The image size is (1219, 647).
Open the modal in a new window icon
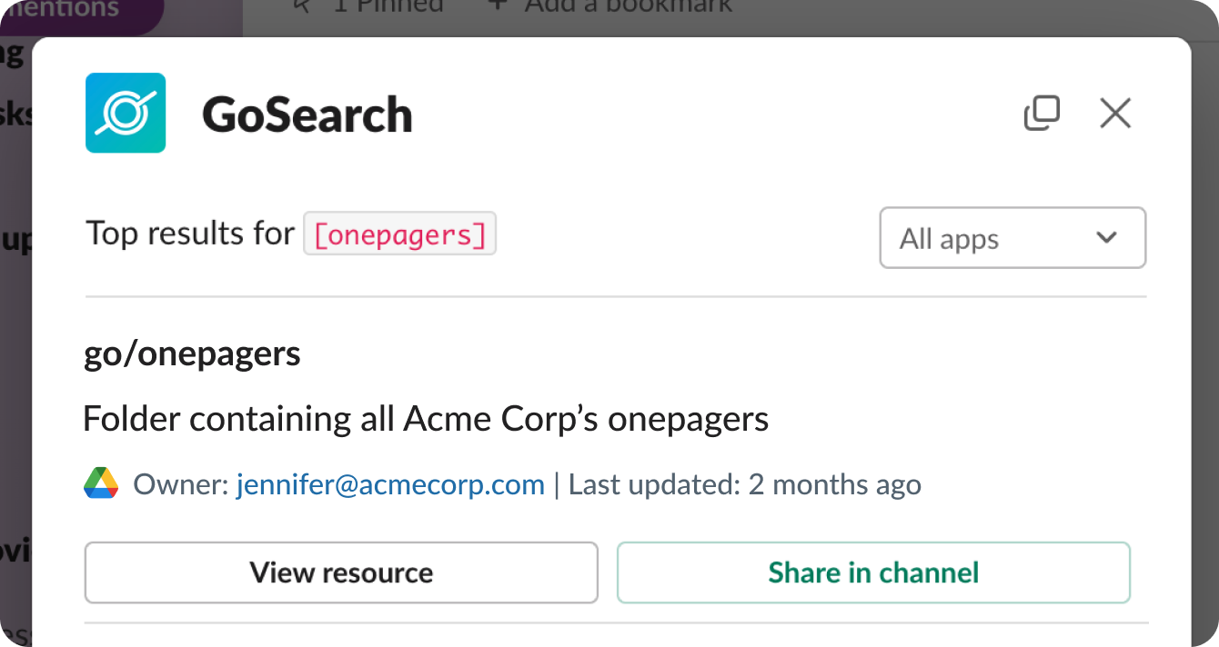(x=1042, y=113)
